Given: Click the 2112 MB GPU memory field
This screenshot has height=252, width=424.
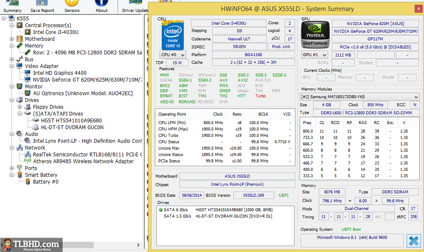Looking at the screenshot, I should 343,55.
